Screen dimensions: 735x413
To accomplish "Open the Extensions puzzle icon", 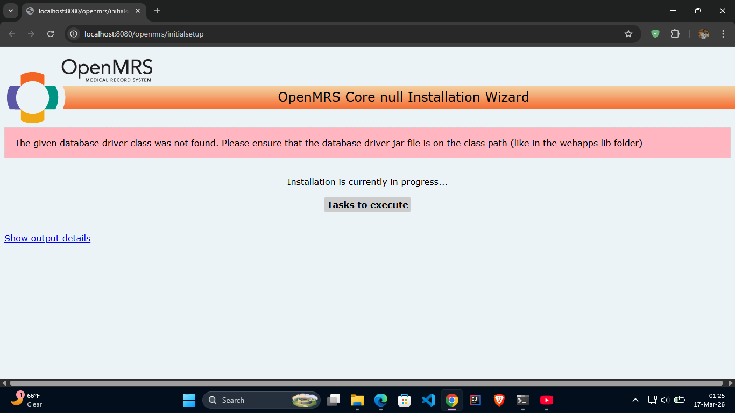I will click(675, 34).
